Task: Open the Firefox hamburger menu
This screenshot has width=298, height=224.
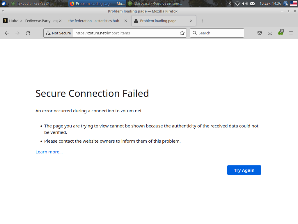Action: pos(291,33)
